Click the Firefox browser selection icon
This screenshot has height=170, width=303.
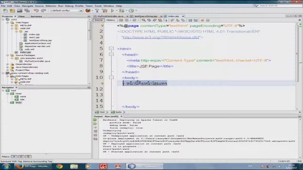[x=88, y=10]
